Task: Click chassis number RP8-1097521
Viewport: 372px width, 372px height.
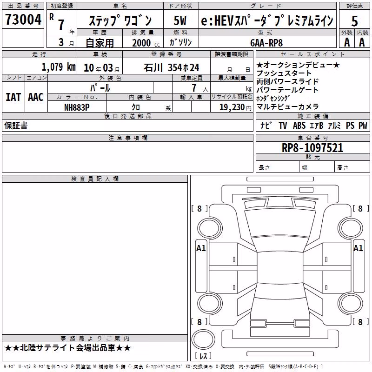Action: (x=312, y=148)
